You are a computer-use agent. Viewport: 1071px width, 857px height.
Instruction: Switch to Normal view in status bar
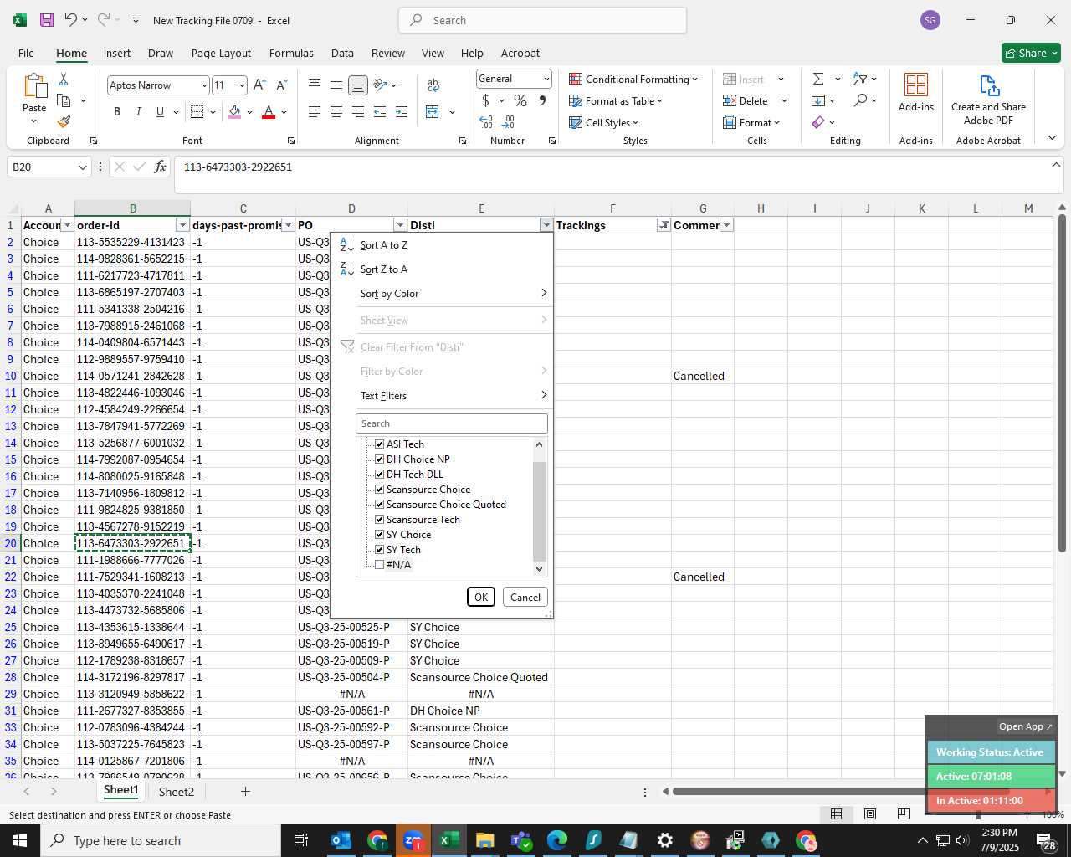pos(836,813)
